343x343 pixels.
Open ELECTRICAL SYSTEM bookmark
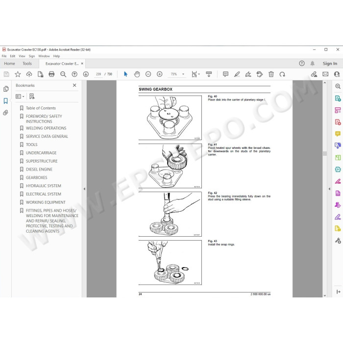[43, 194]
